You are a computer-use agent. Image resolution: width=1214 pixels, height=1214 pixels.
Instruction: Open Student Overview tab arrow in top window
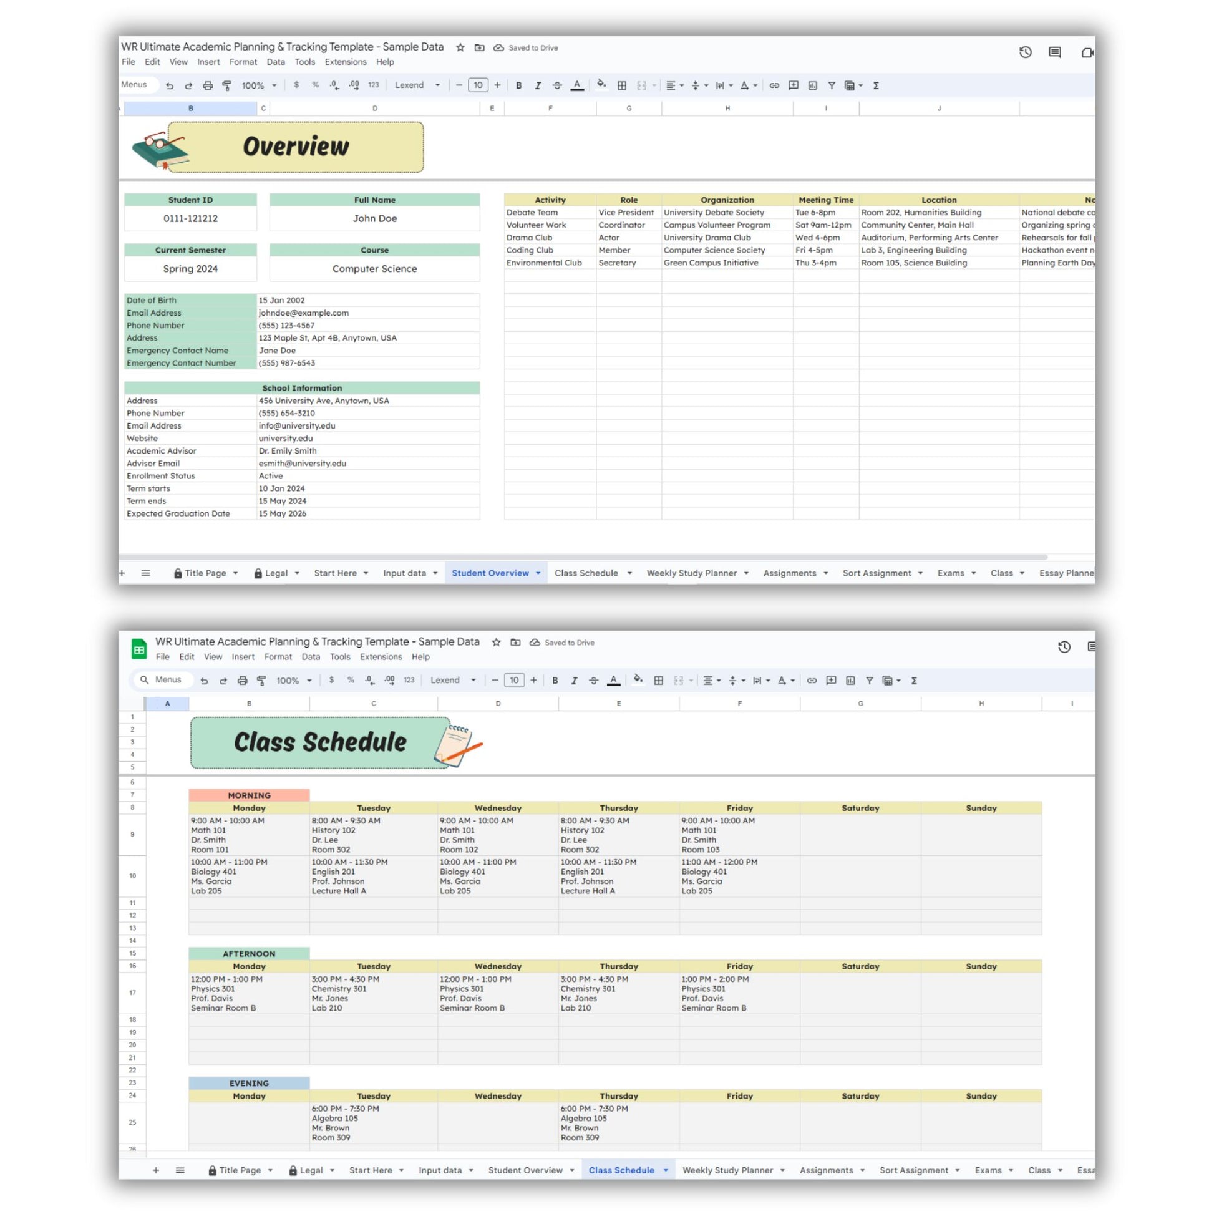[x=538, y=573]
